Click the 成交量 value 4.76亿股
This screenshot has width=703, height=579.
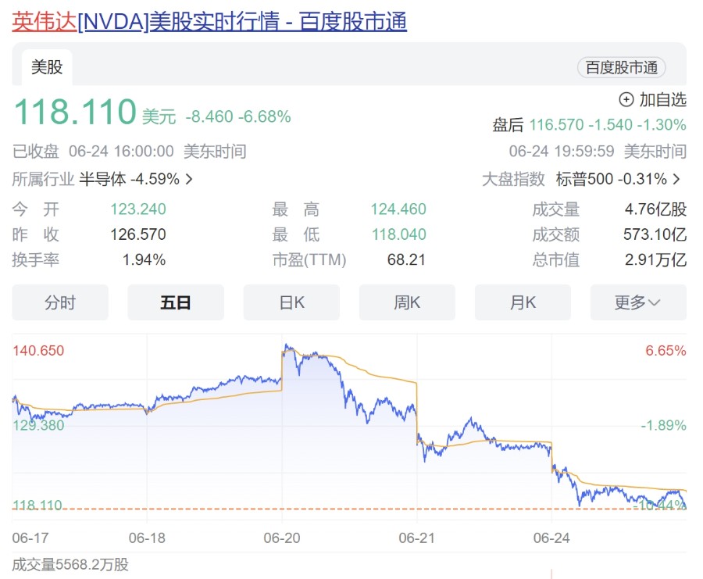click(655, 209)
